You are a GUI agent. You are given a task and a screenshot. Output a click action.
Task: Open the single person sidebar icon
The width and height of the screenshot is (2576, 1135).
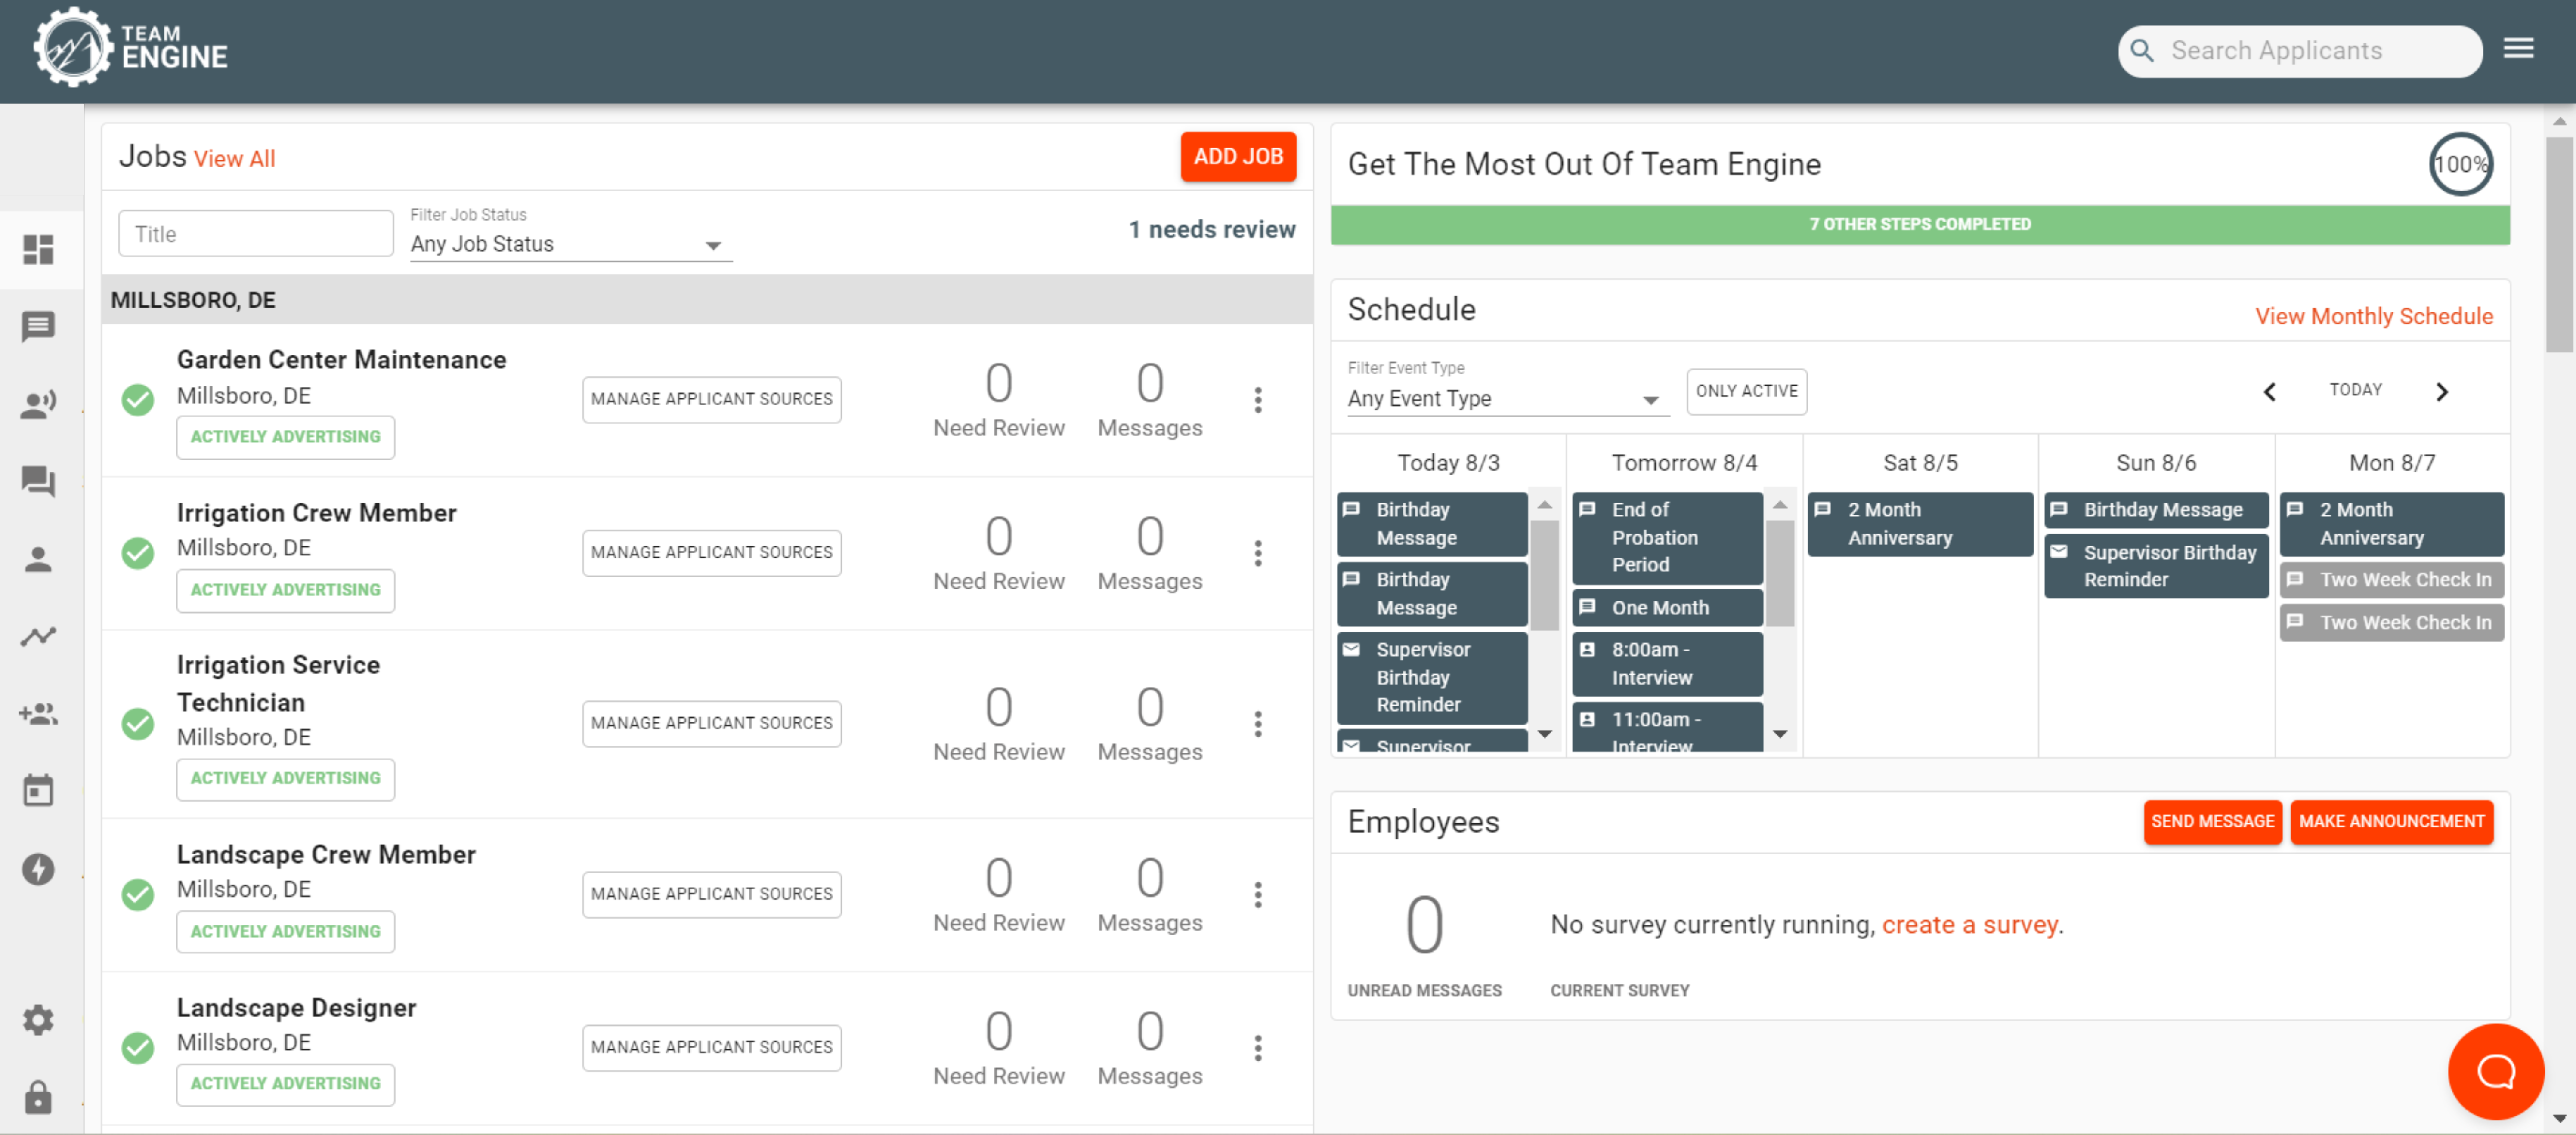[x=38, y=559]
